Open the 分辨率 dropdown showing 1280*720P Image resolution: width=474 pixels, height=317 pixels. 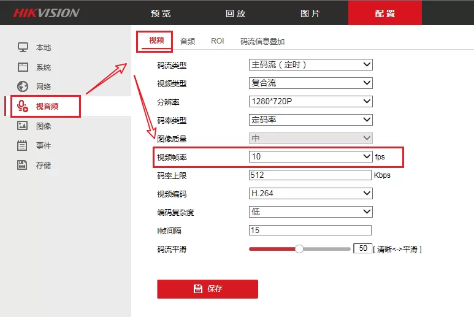coord(310,101)
